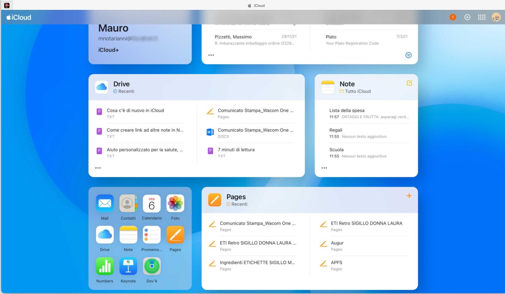Open the Scuola note
Screen dimensions: 505x294
pyautogui.click(x=369, y=153)
